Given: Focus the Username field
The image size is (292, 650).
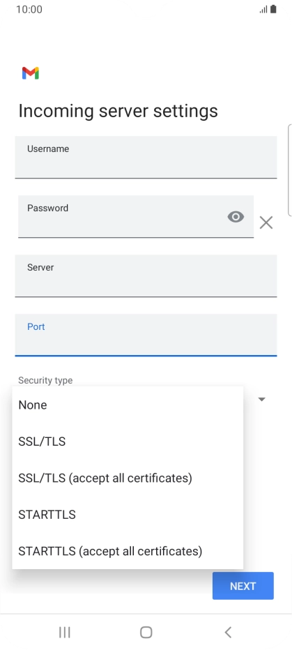Looking at the screenshot, I should click(146, 157).
